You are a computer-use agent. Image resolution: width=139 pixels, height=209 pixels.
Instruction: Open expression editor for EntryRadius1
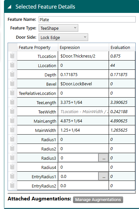(x=103, y=176)
